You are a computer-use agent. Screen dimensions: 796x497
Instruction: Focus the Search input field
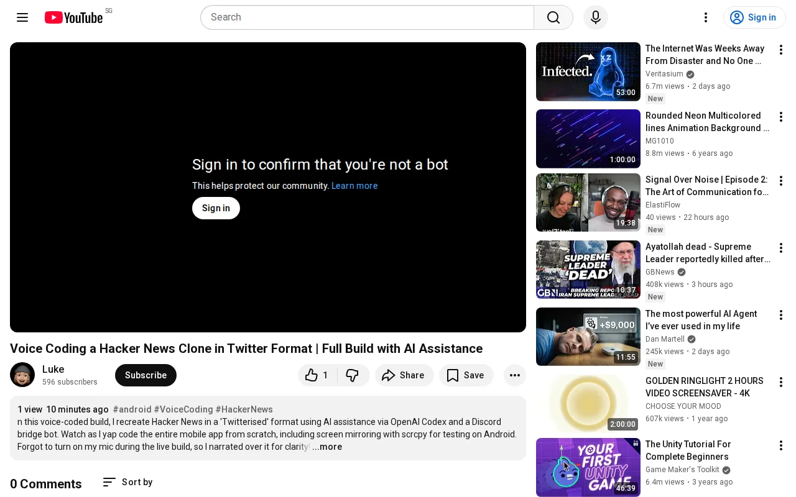[x=367, y=17]
